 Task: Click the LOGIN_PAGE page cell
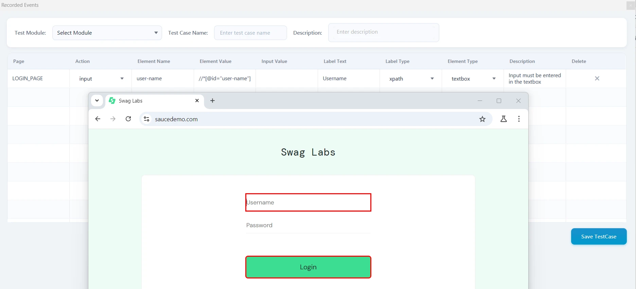click(38, 78)
